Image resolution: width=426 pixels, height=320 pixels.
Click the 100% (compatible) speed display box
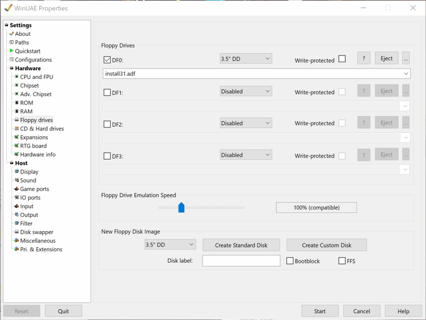point(316,208)
